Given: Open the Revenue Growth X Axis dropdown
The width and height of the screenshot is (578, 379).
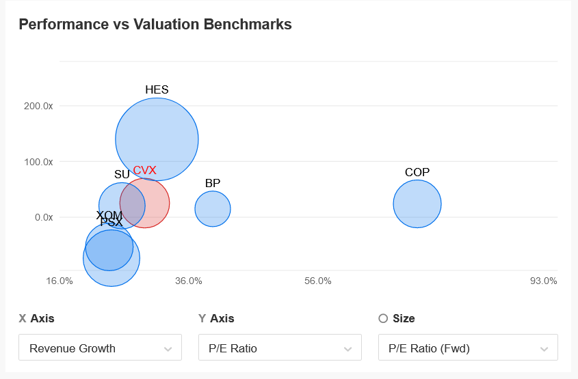Looking at the screenshot, I should (100, 348).
